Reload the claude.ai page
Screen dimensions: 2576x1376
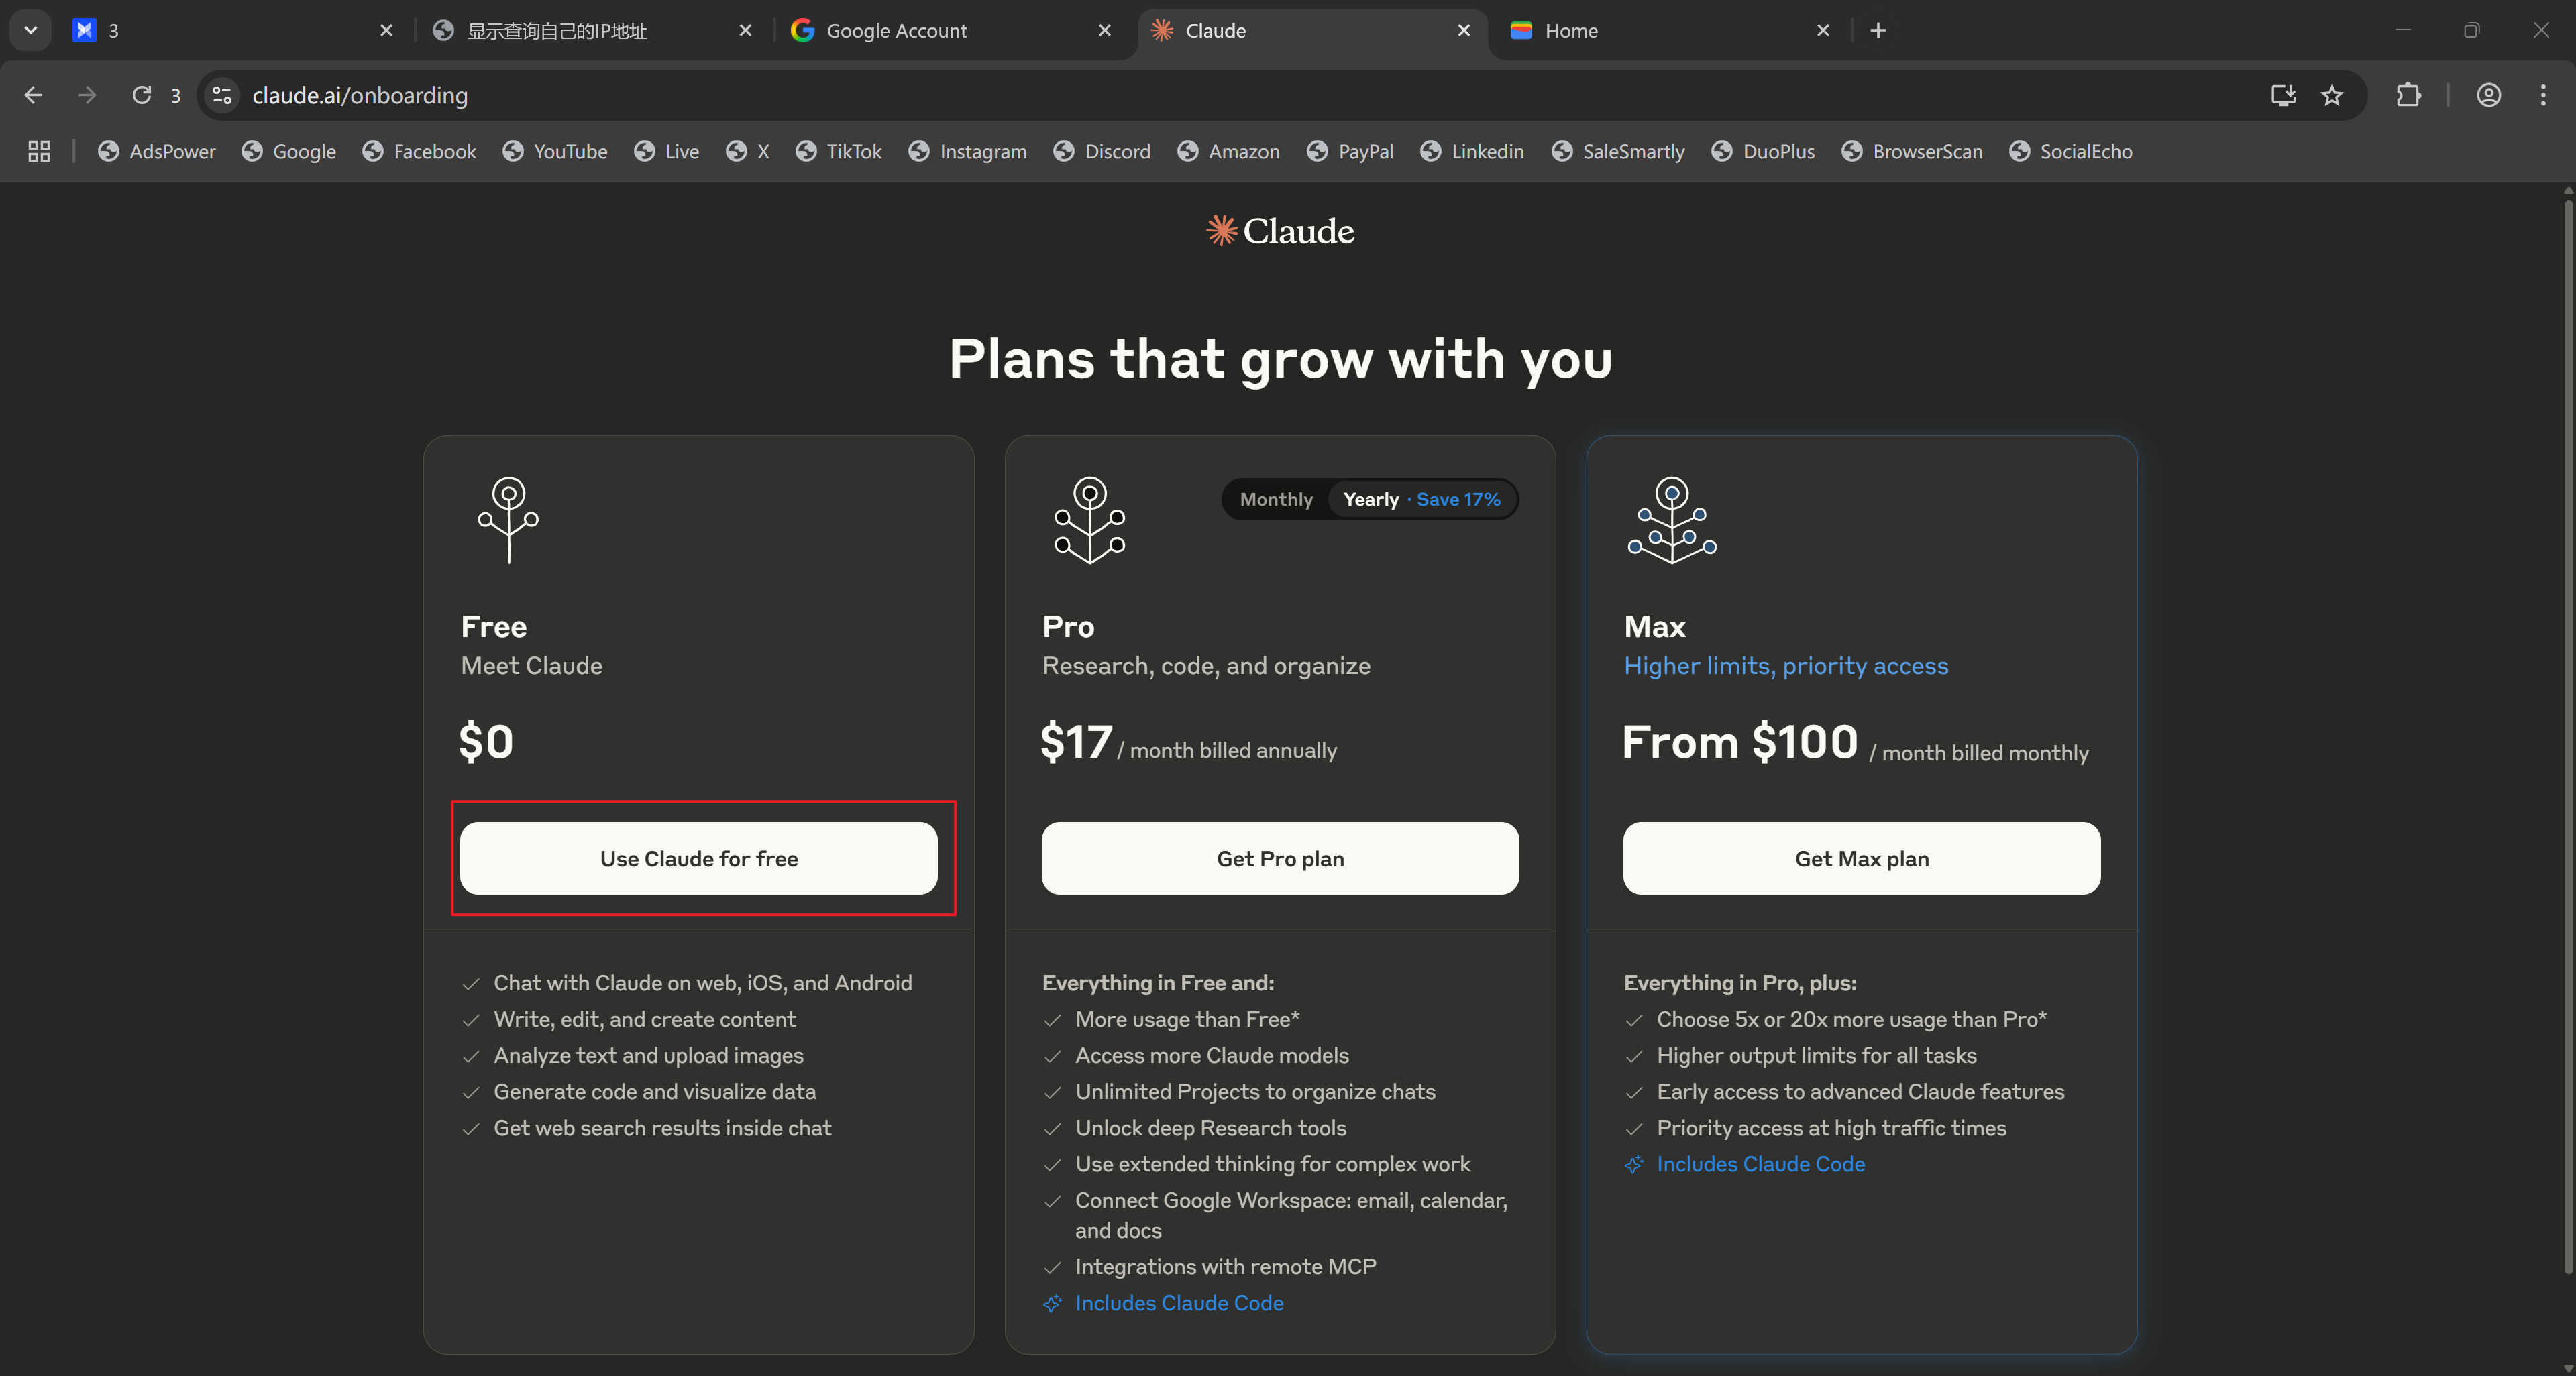[142, 95]
